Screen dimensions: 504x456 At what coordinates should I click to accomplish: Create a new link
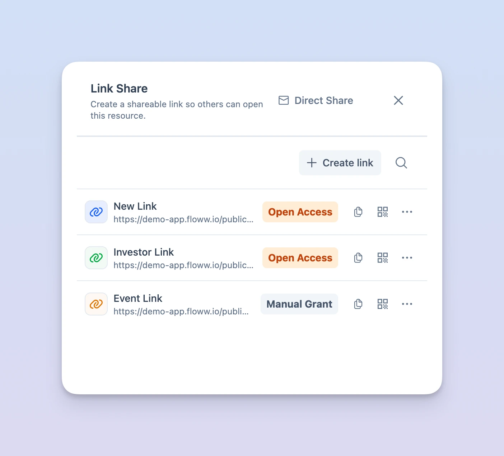click(340, 163)
